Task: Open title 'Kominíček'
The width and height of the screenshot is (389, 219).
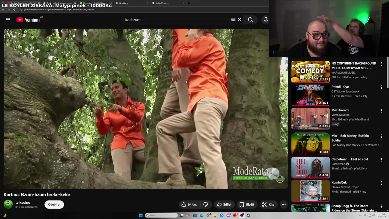Action: point(339,182)
